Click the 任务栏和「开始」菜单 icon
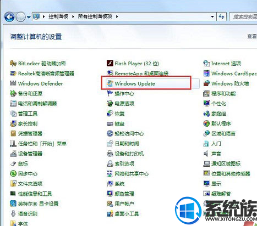Screen dimensions: 257x226 13,144
